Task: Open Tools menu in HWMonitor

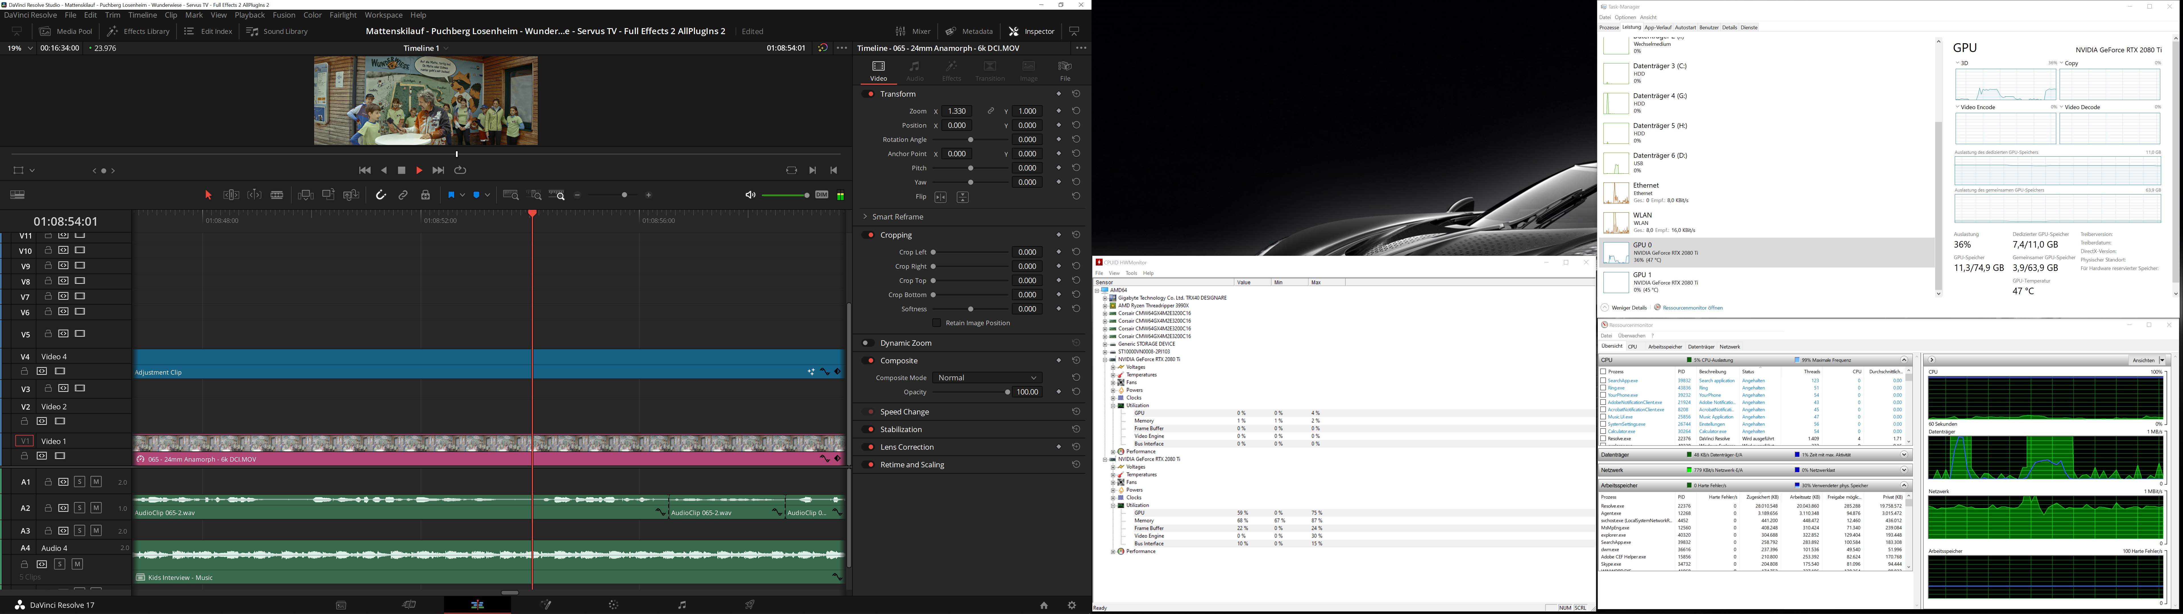Action: point(1131,273)
